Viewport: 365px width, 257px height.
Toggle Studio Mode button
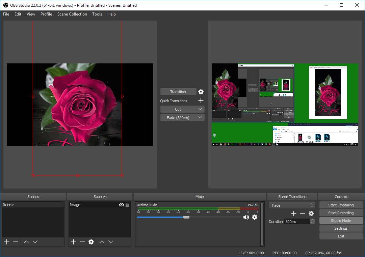[341, 221]
